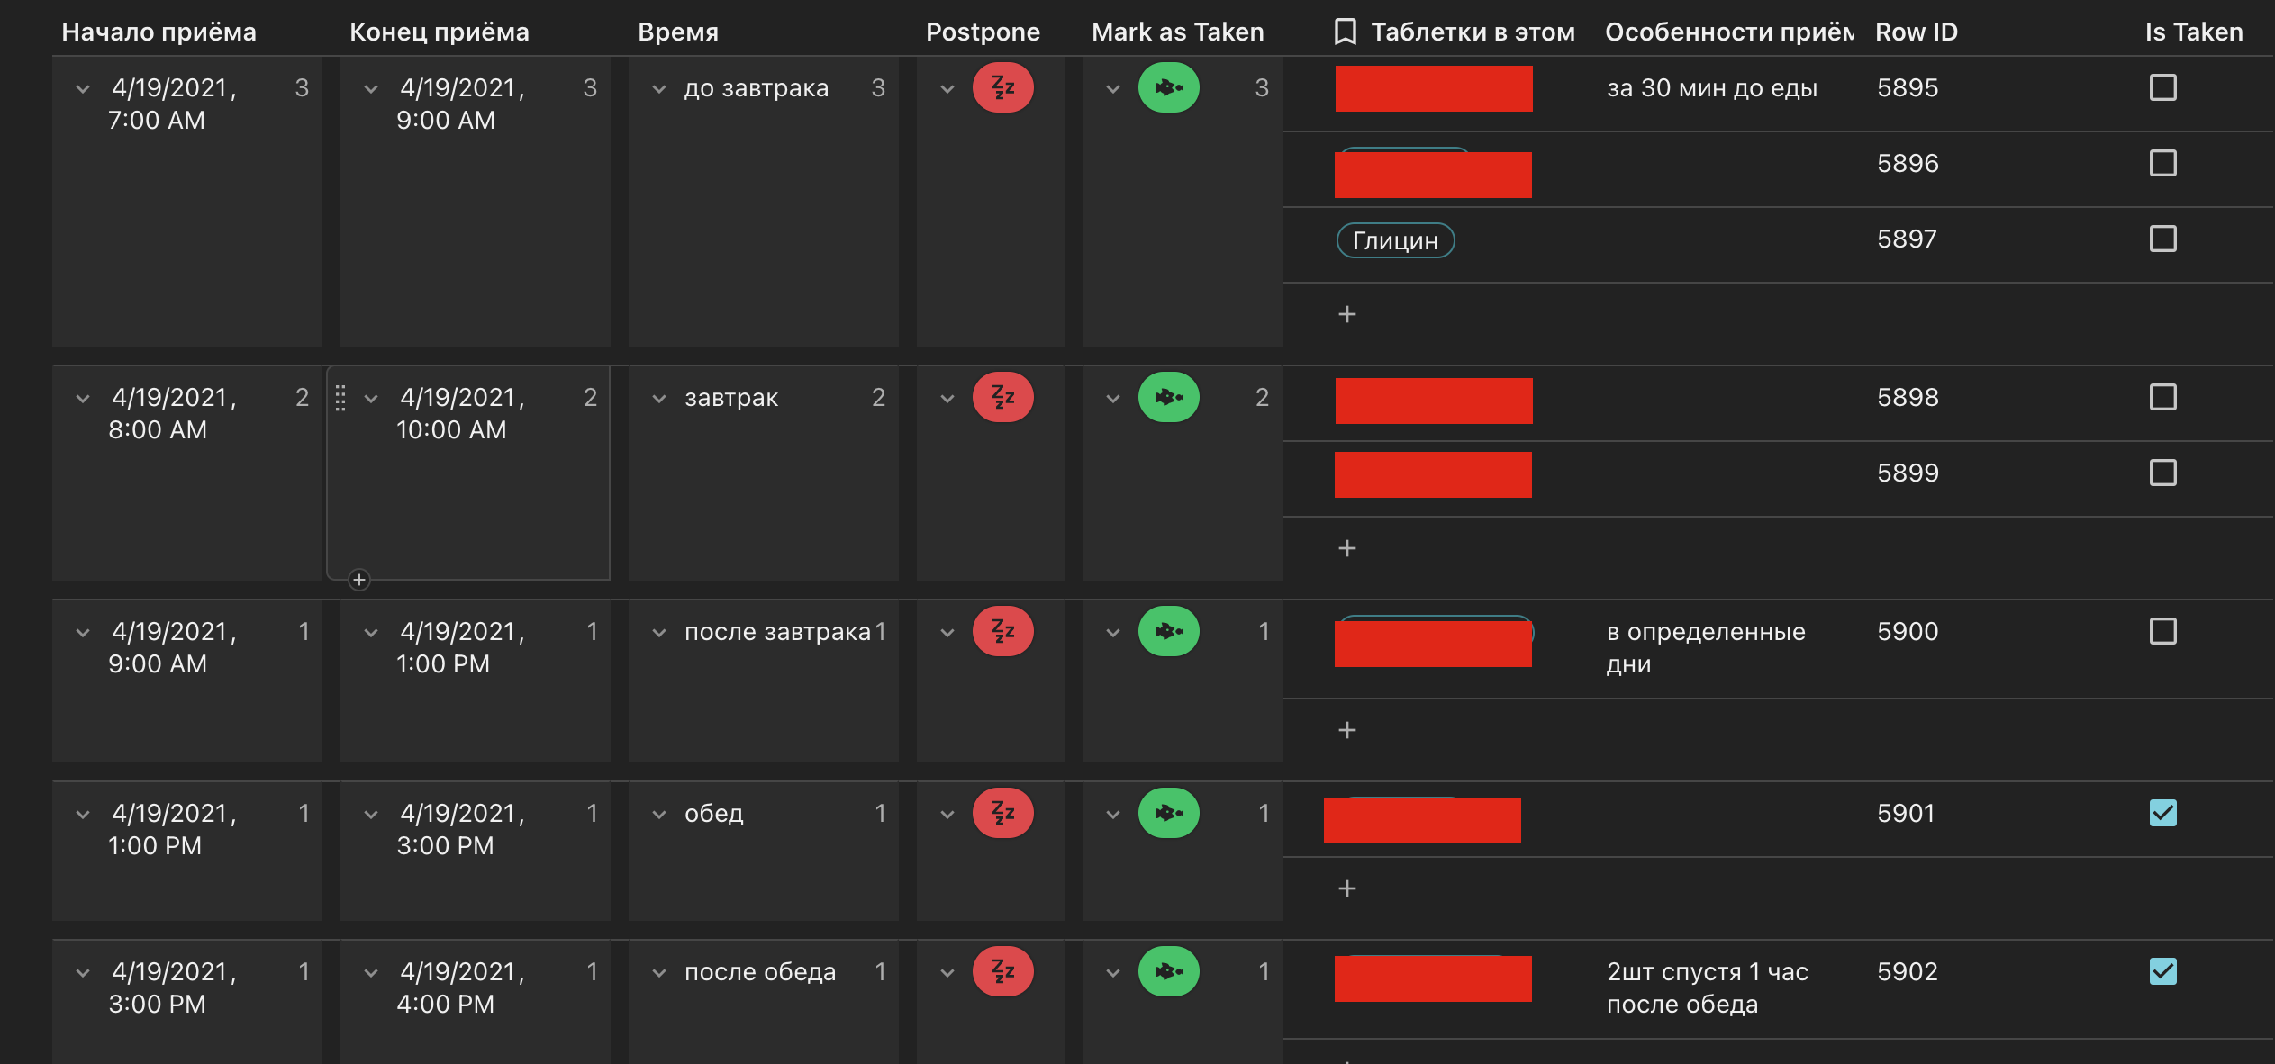Image resolution: width=2275 pixels, height=1064 pixels.
Task: Click the red block in row 5898
Action: [x=1433, y=401]
